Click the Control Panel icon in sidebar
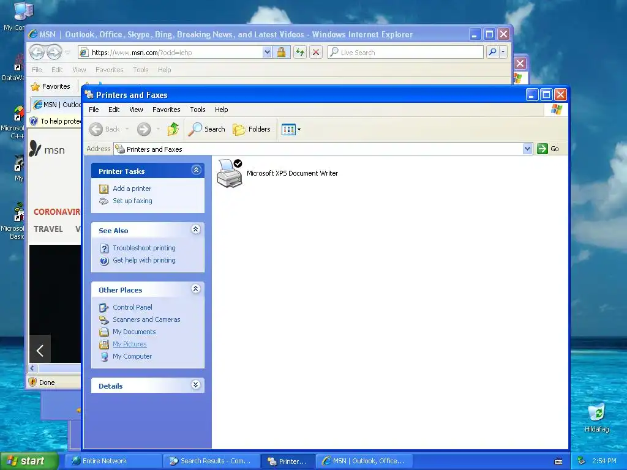 pos(104,308)
